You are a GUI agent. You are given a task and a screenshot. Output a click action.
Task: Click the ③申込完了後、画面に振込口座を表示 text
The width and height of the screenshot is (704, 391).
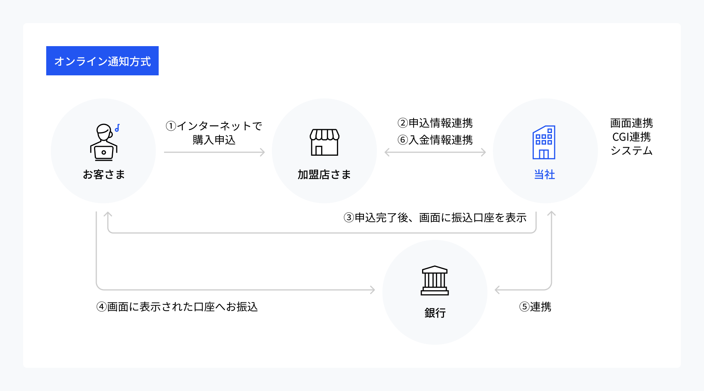click(x=435, y=218)
